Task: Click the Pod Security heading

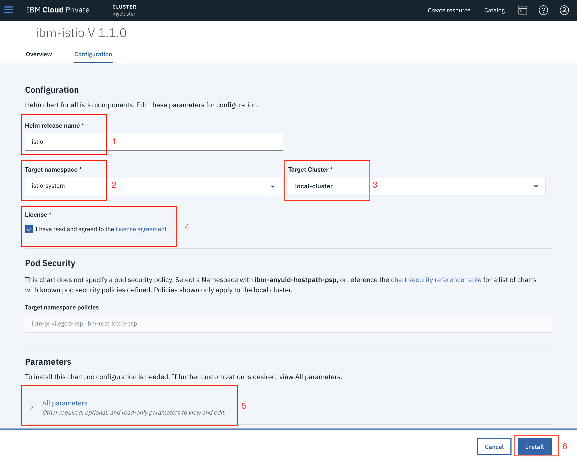Action: [50, 263]
